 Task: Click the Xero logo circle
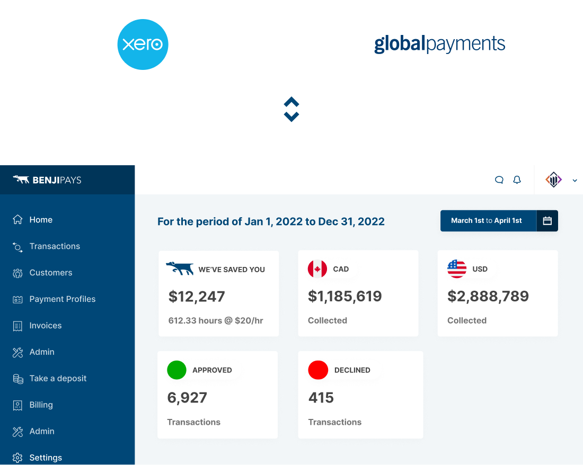[143, 44]
